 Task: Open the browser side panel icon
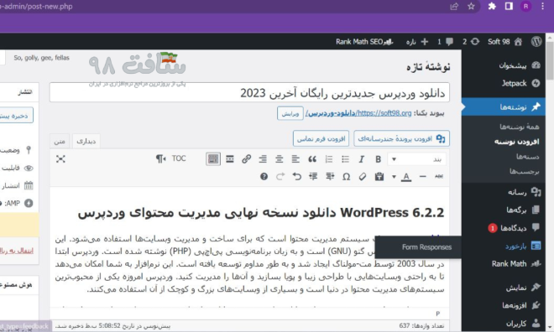[509, 7]
